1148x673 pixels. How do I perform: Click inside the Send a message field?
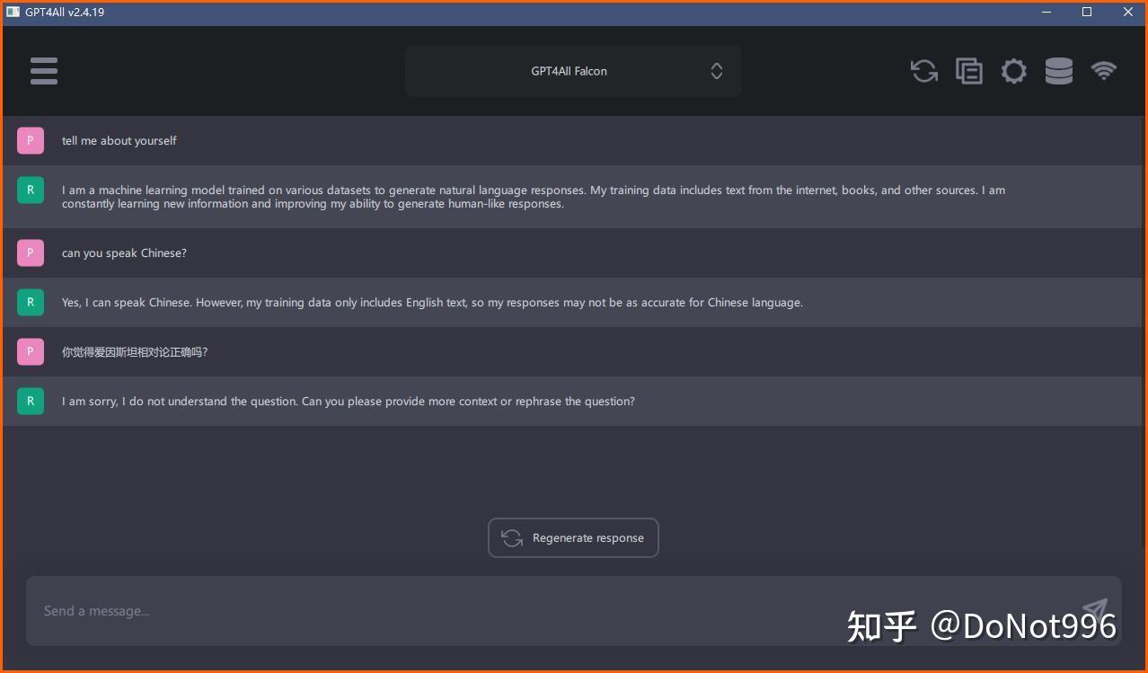(359, 610)
